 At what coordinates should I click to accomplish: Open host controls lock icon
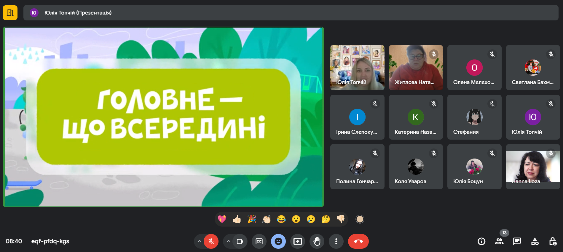click(x=553, y=241)
